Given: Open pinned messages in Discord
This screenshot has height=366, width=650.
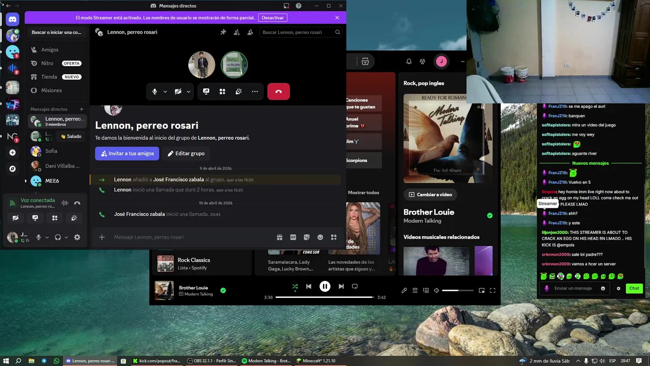Looking at the screenshot, I should pyautogui.click(x=223, y=32).
